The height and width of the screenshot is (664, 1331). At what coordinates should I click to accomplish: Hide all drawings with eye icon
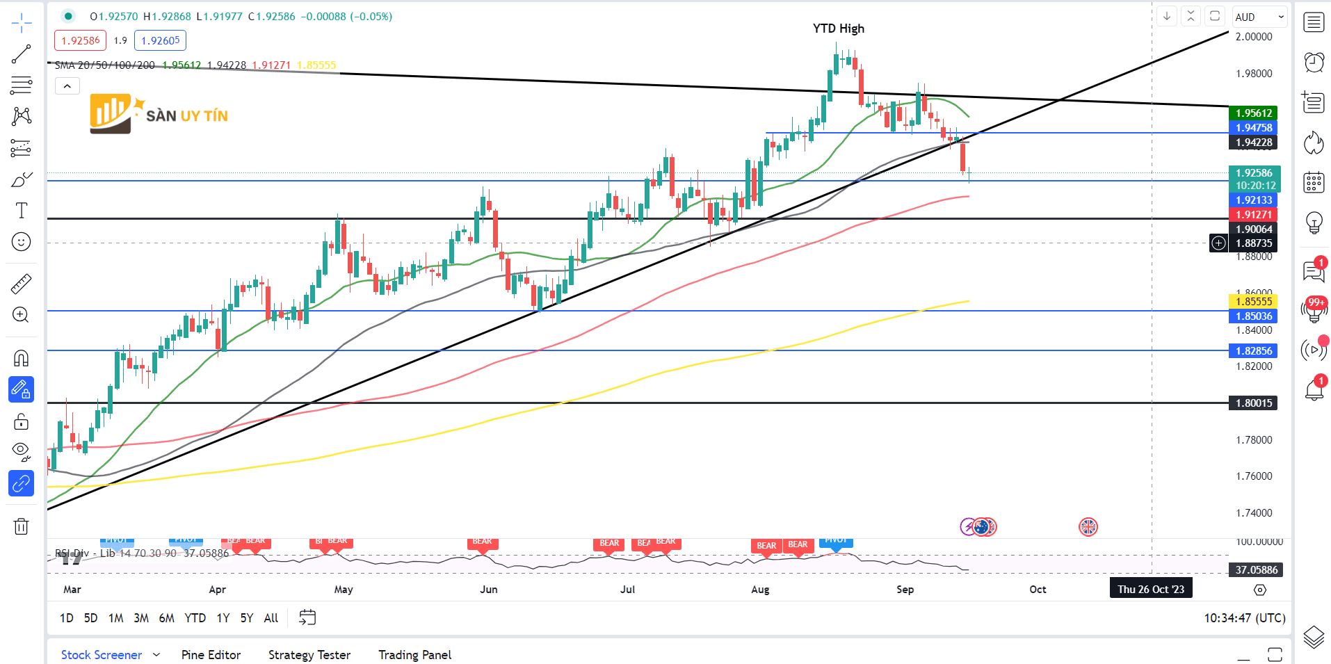pos(22,452)
